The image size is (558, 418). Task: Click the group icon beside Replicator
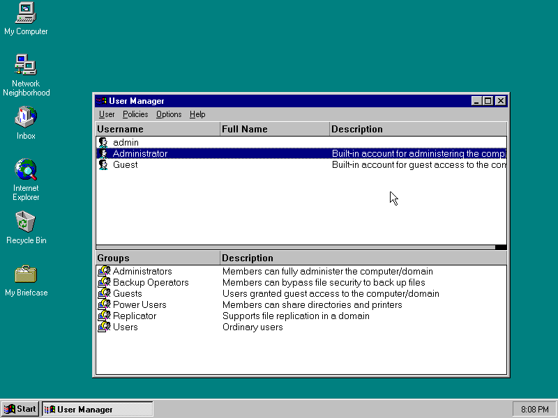[104, 316]
